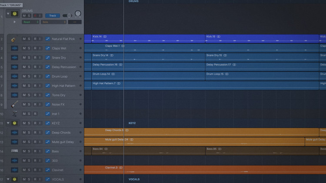Select the Snare Dry.14 region

[x=148, y=58]
